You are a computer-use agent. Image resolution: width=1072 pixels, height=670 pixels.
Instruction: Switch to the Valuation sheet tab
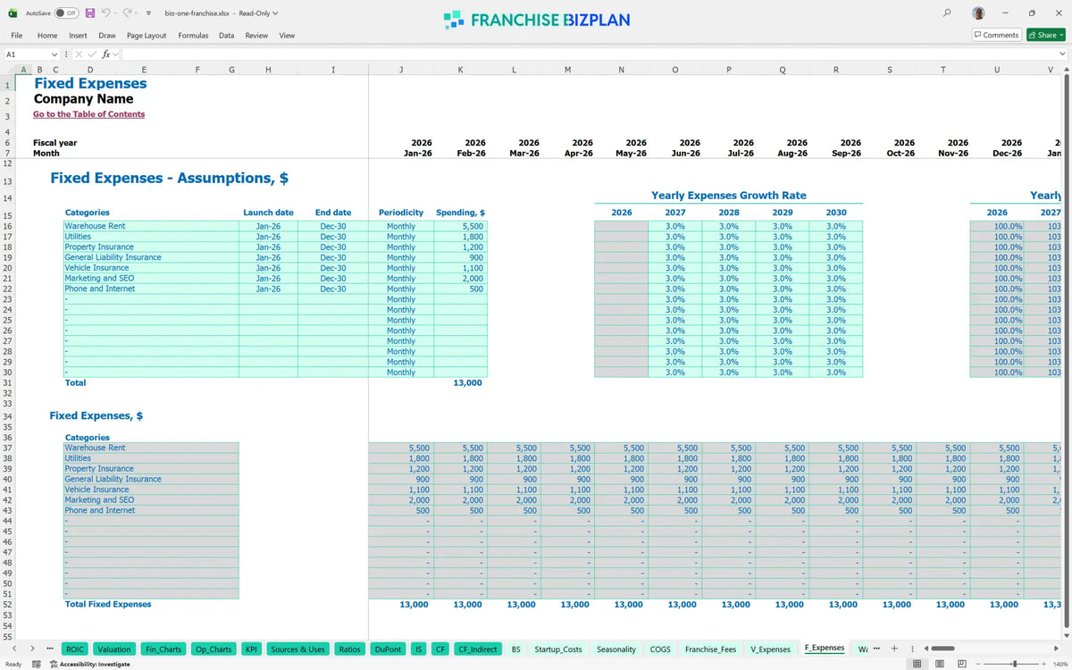(x=114, y=649)
